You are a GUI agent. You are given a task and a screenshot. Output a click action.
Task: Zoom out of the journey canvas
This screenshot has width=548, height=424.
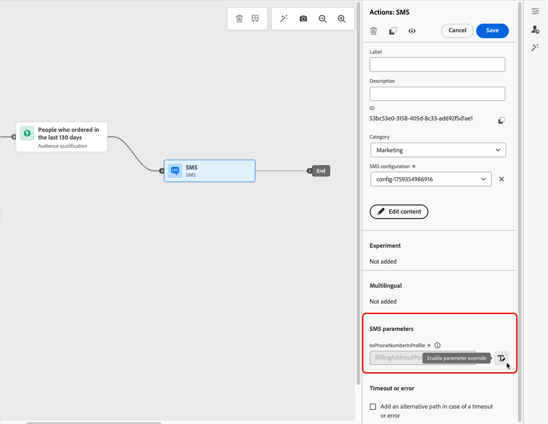[x=322, y=19]
